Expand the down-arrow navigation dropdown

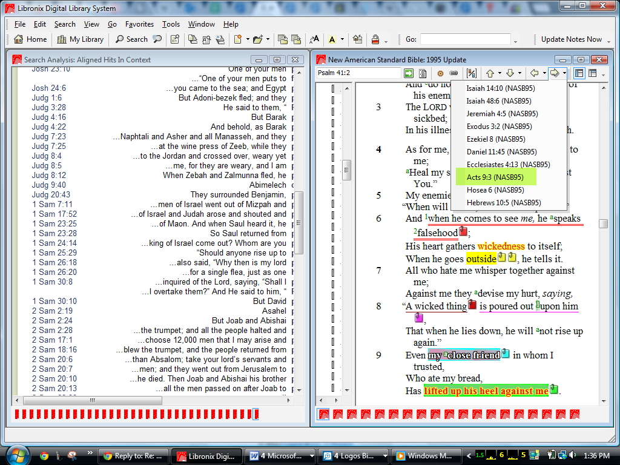519,73
